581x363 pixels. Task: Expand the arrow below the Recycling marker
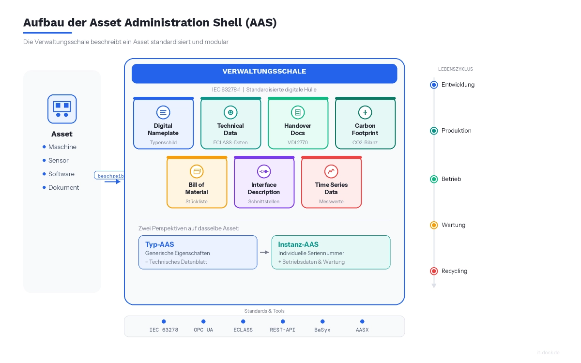[434, 286]
